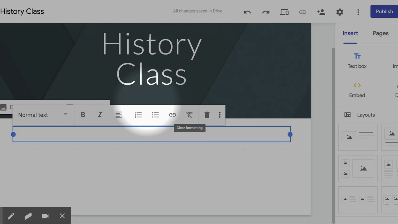The image size is (398, 224).
Task: Click inside the empty text box
Action: (x=152, y=134)
